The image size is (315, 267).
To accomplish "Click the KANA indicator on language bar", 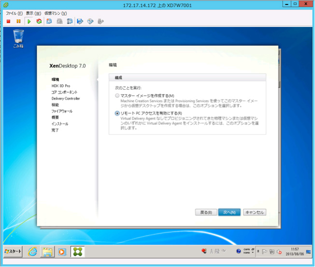I will tap(246, 253).
